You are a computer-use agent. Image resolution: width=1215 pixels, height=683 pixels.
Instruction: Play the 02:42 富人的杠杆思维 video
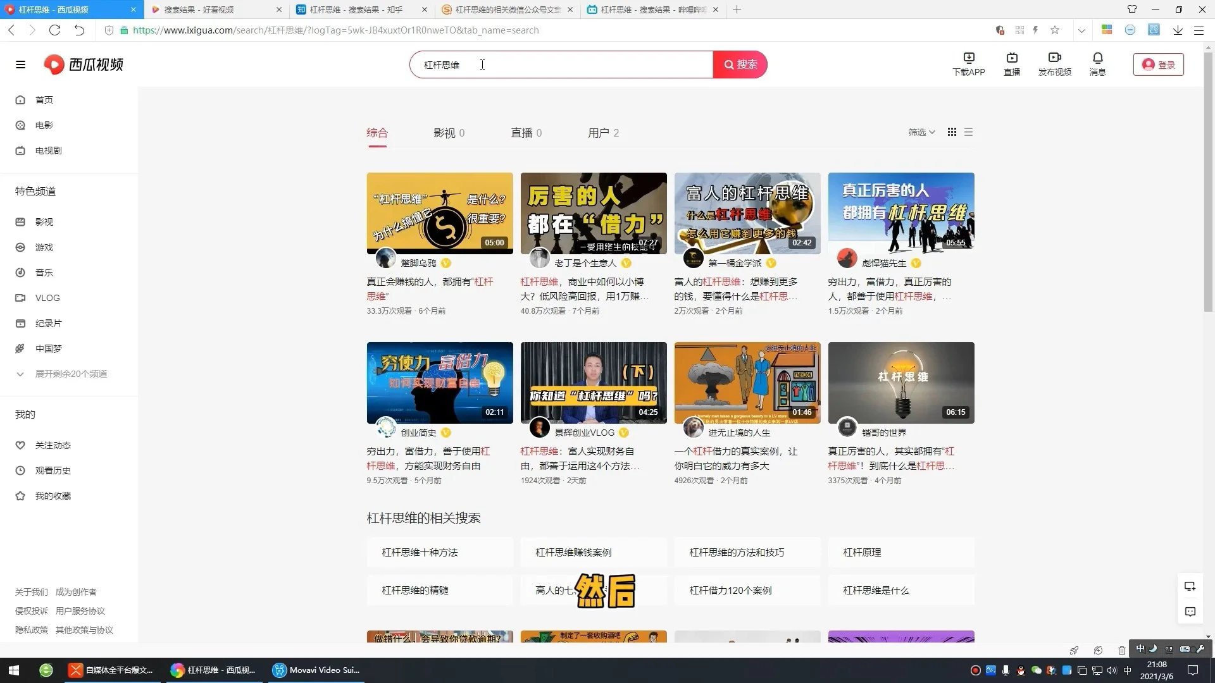(x=747, y=213)
